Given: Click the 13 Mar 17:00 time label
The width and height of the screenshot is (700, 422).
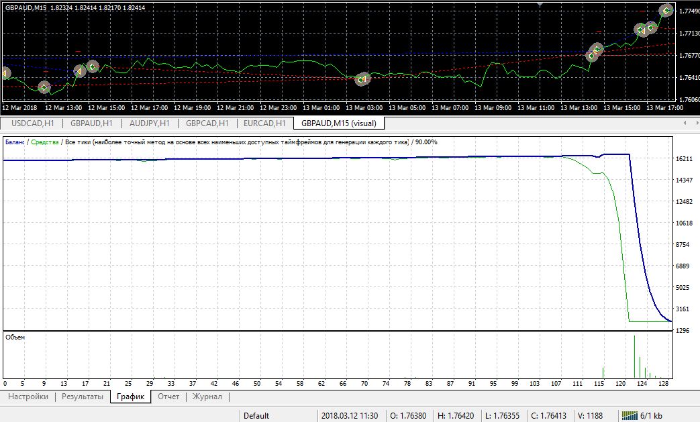Looking at the screenshot, I should point(664,107).
